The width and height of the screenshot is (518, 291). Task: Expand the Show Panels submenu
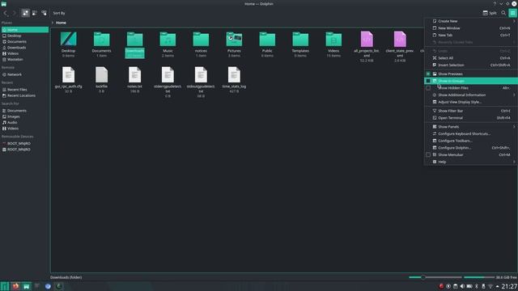click(x=471, y=127)
